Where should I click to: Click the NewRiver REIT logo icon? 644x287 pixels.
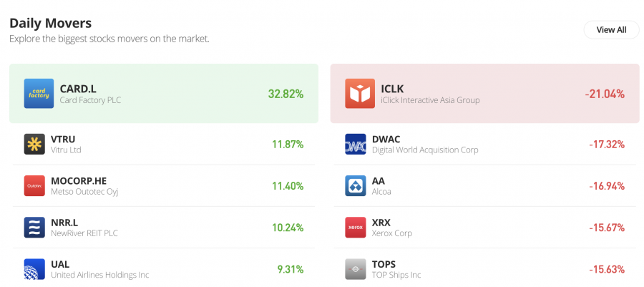point(34,228)
